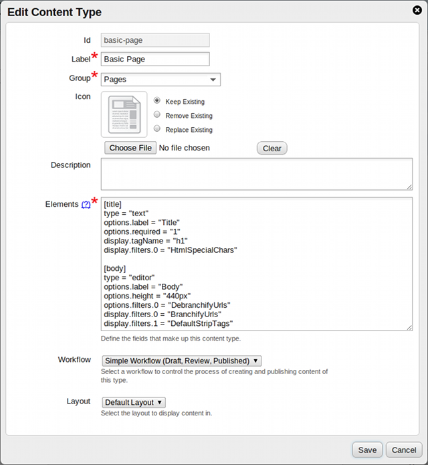The width and height of the screenshot is (428, 465).
Task: Cancel editing the content type
Action: pyautogui.click(x=404, y=450)
